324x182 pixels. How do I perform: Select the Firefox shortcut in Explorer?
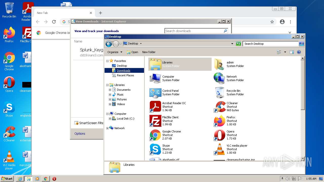pyautogui.click(x=219, y=121)
